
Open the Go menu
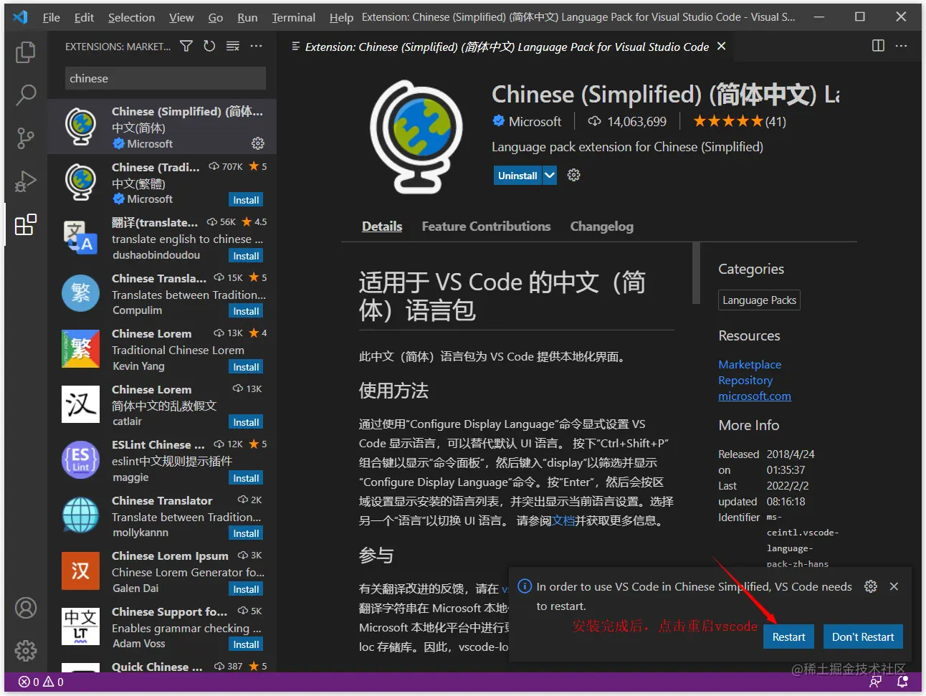(x=216, y=17)
